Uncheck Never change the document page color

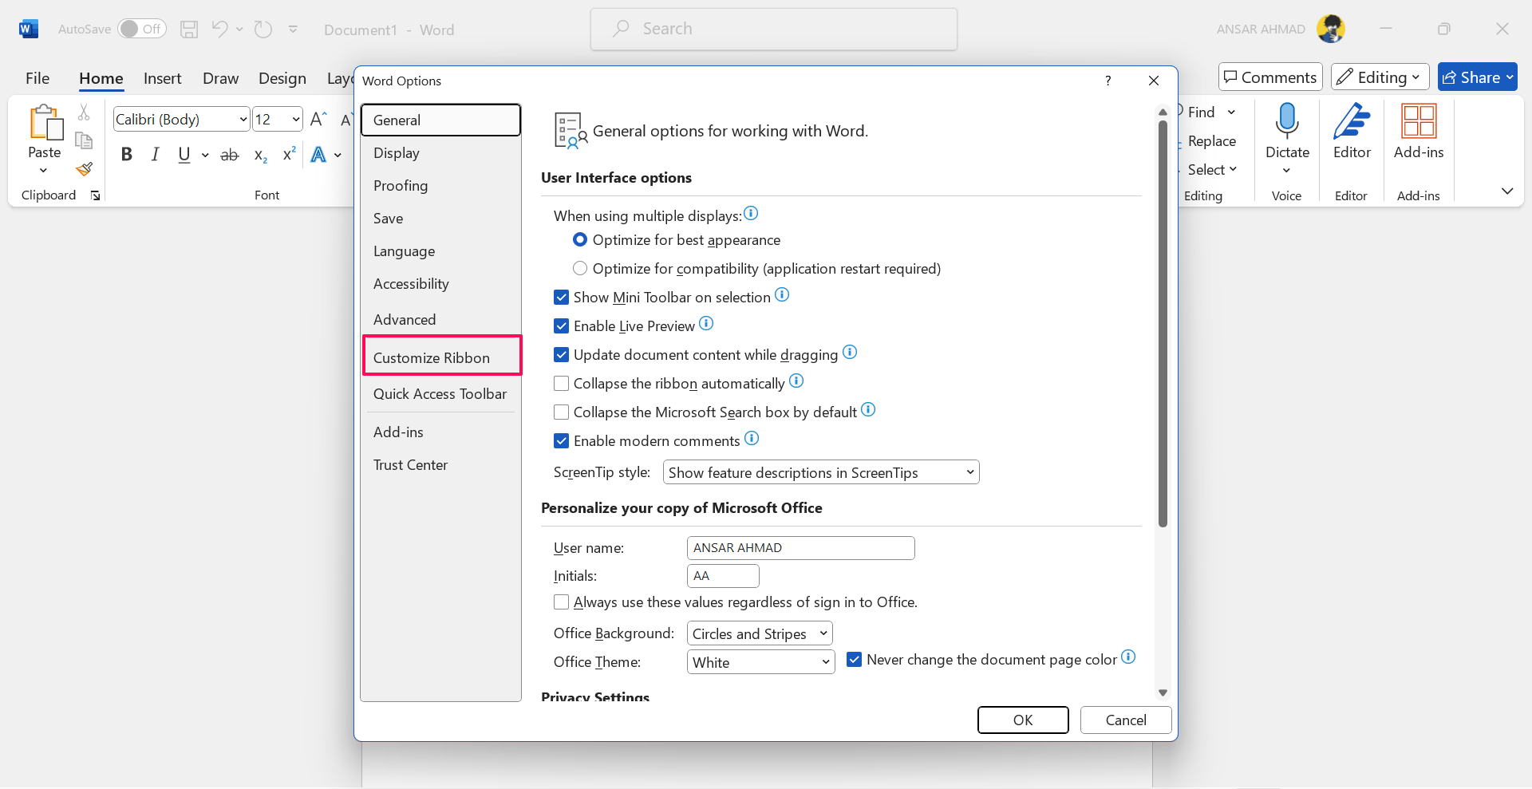pos(855,660)
